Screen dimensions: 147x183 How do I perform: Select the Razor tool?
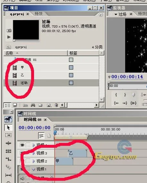point(8,167)
